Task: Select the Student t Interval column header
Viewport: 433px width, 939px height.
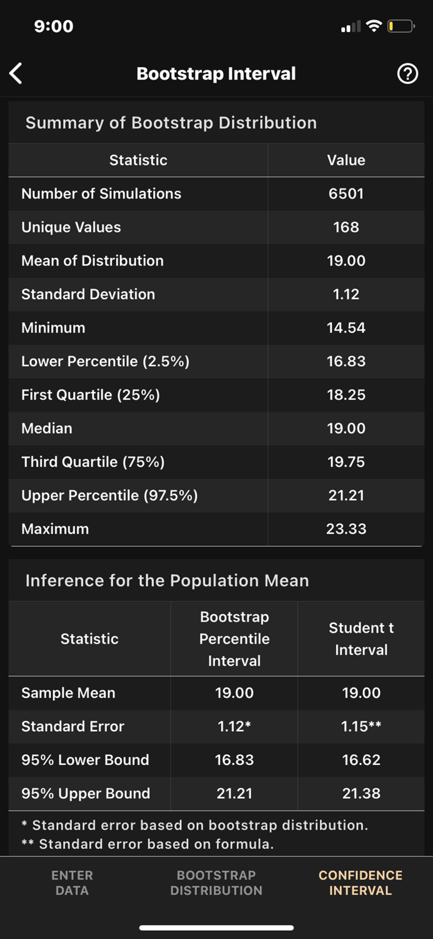Action: click(361, 639)
